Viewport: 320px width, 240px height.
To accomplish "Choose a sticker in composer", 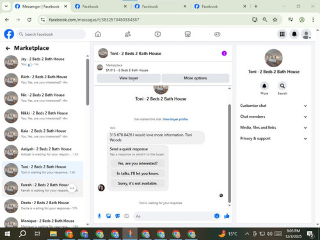I will pos(118,216).
